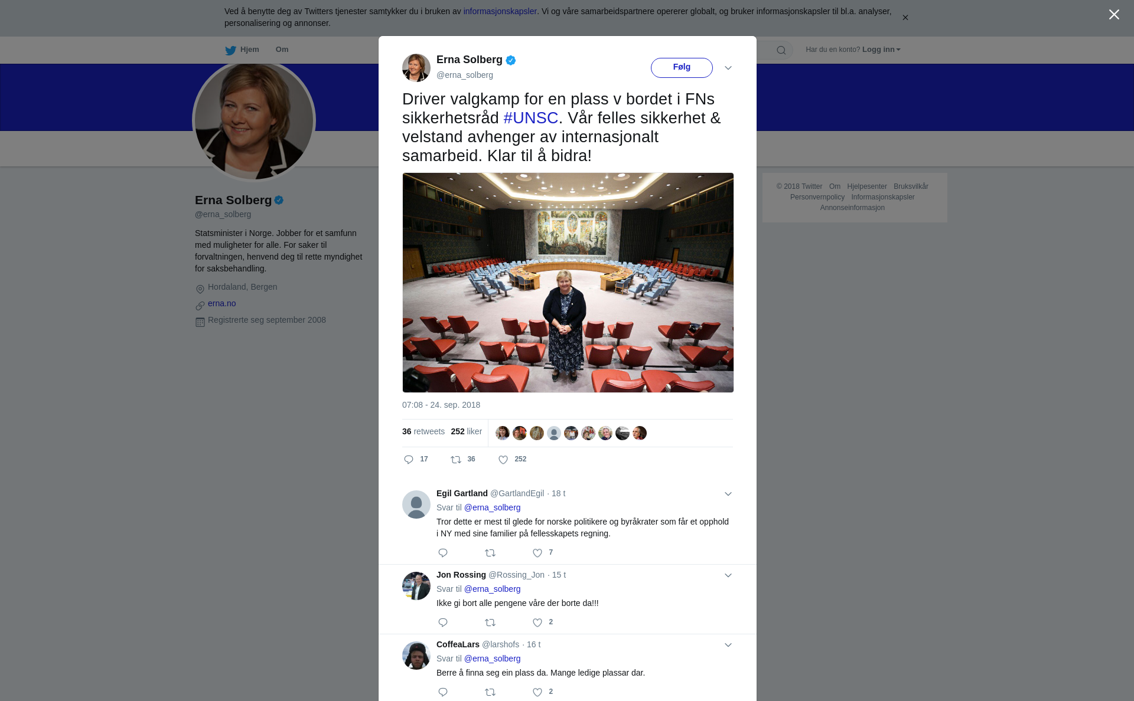Click the reply icon under main tweet
Screen dimensions: 1134x701
(x=409, y=460)
